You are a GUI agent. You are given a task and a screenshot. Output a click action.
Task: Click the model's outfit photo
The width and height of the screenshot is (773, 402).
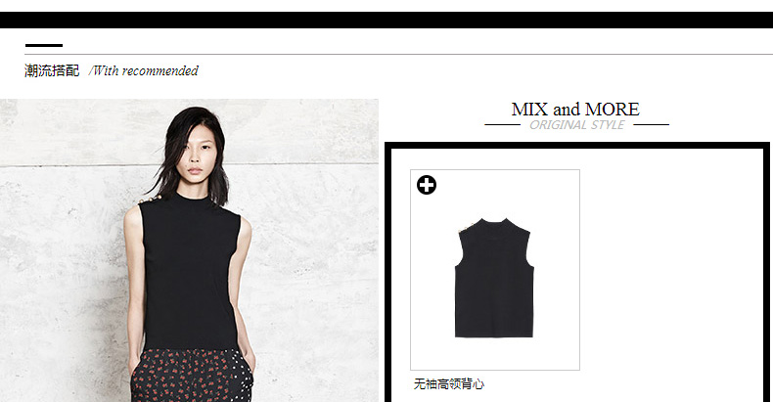[189, 250]
